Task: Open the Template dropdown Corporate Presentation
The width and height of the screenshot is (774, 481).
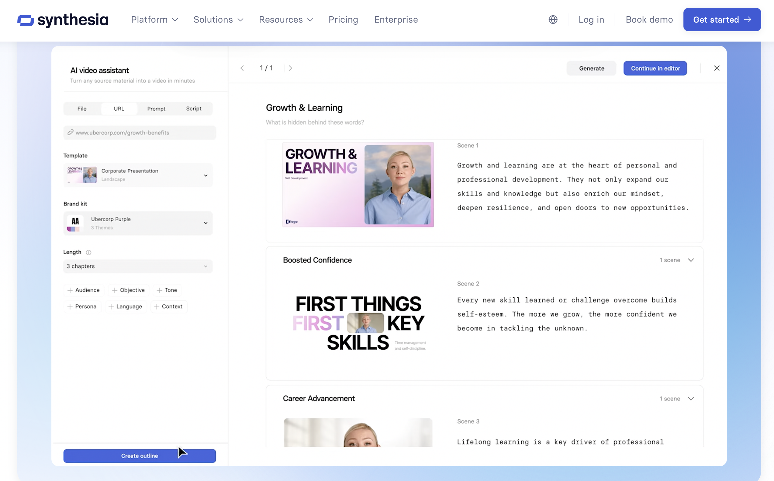Action: pyautogui.click(x=138, y=175)
